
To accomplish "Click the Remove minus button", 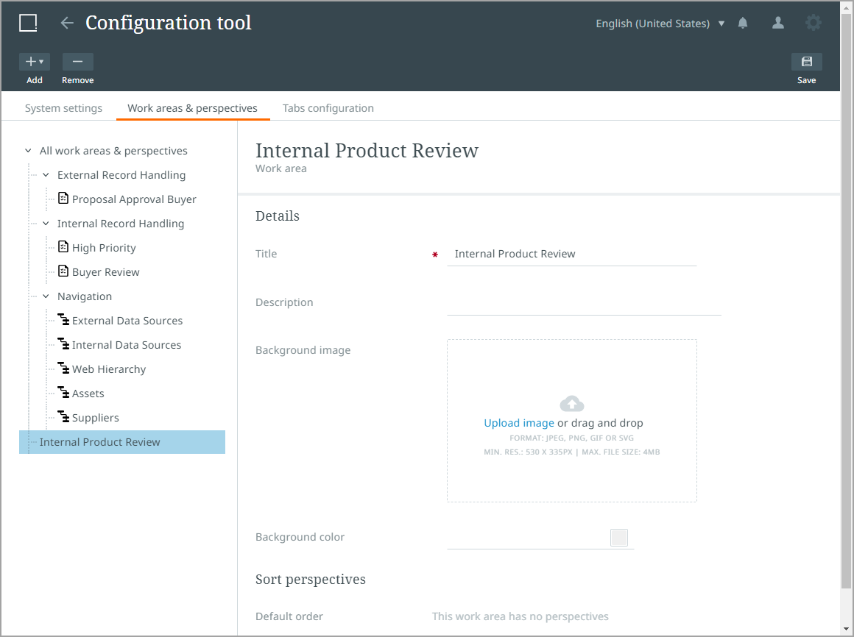I will pos(77,62).
